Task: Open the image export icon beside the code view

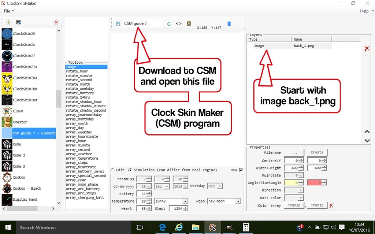Action: (x=188, y=23)
